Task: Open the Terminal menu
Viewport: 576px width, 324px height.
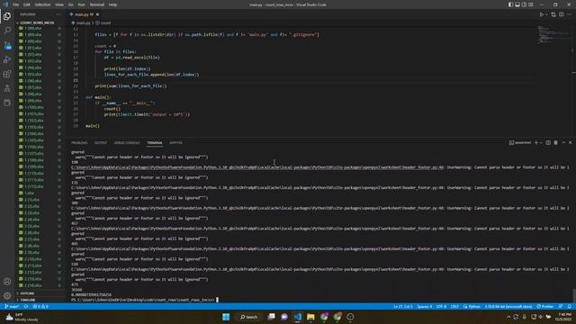Action: pos(97,4)
